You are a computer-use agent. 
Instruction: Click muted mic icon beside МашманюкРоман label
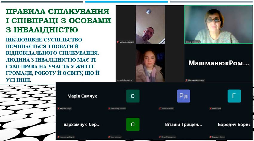pyautogui.click(x=186, y=80)
